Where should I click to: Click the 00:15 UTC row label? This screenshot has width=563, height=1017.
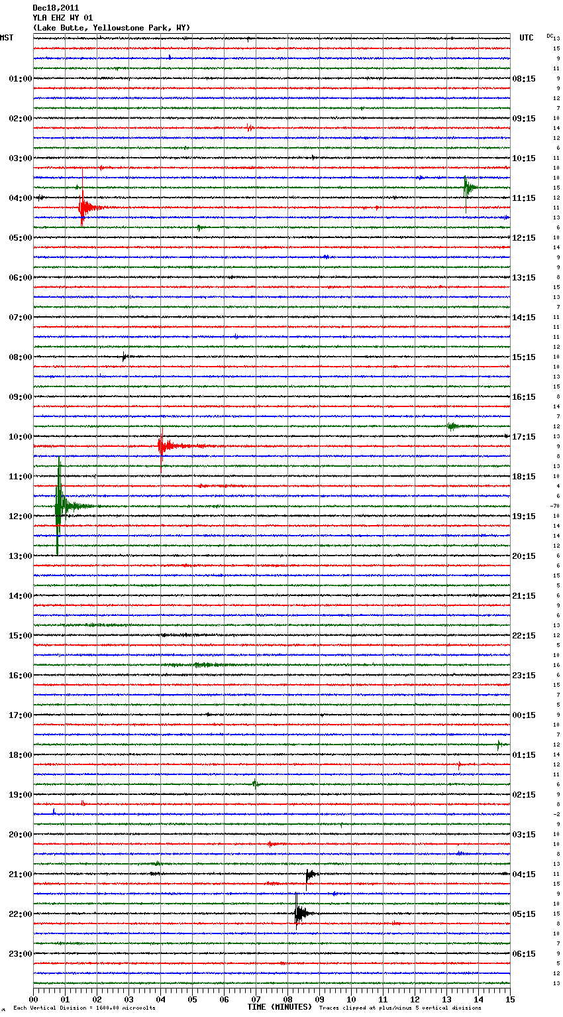(x=524, y=715)
